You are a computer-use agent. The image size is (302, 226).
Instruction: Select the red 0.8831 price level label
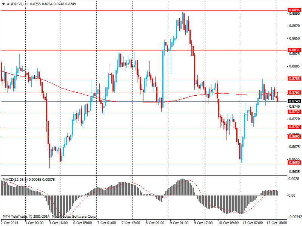(294, 50)
